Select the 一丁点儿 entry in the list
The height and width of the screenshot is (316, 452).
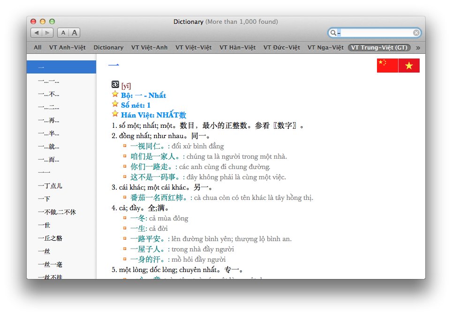point(61,186)
